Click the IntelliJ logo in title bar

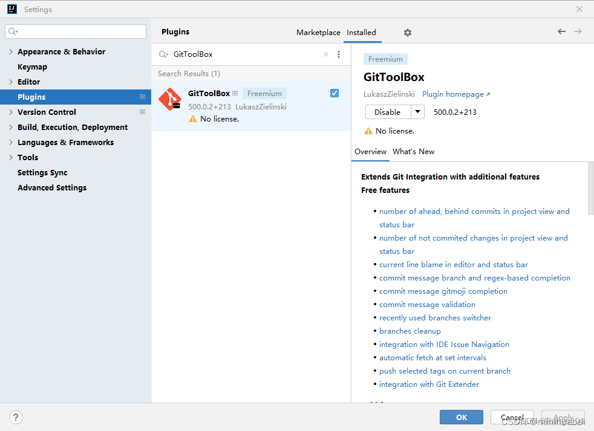coord(12,9)
